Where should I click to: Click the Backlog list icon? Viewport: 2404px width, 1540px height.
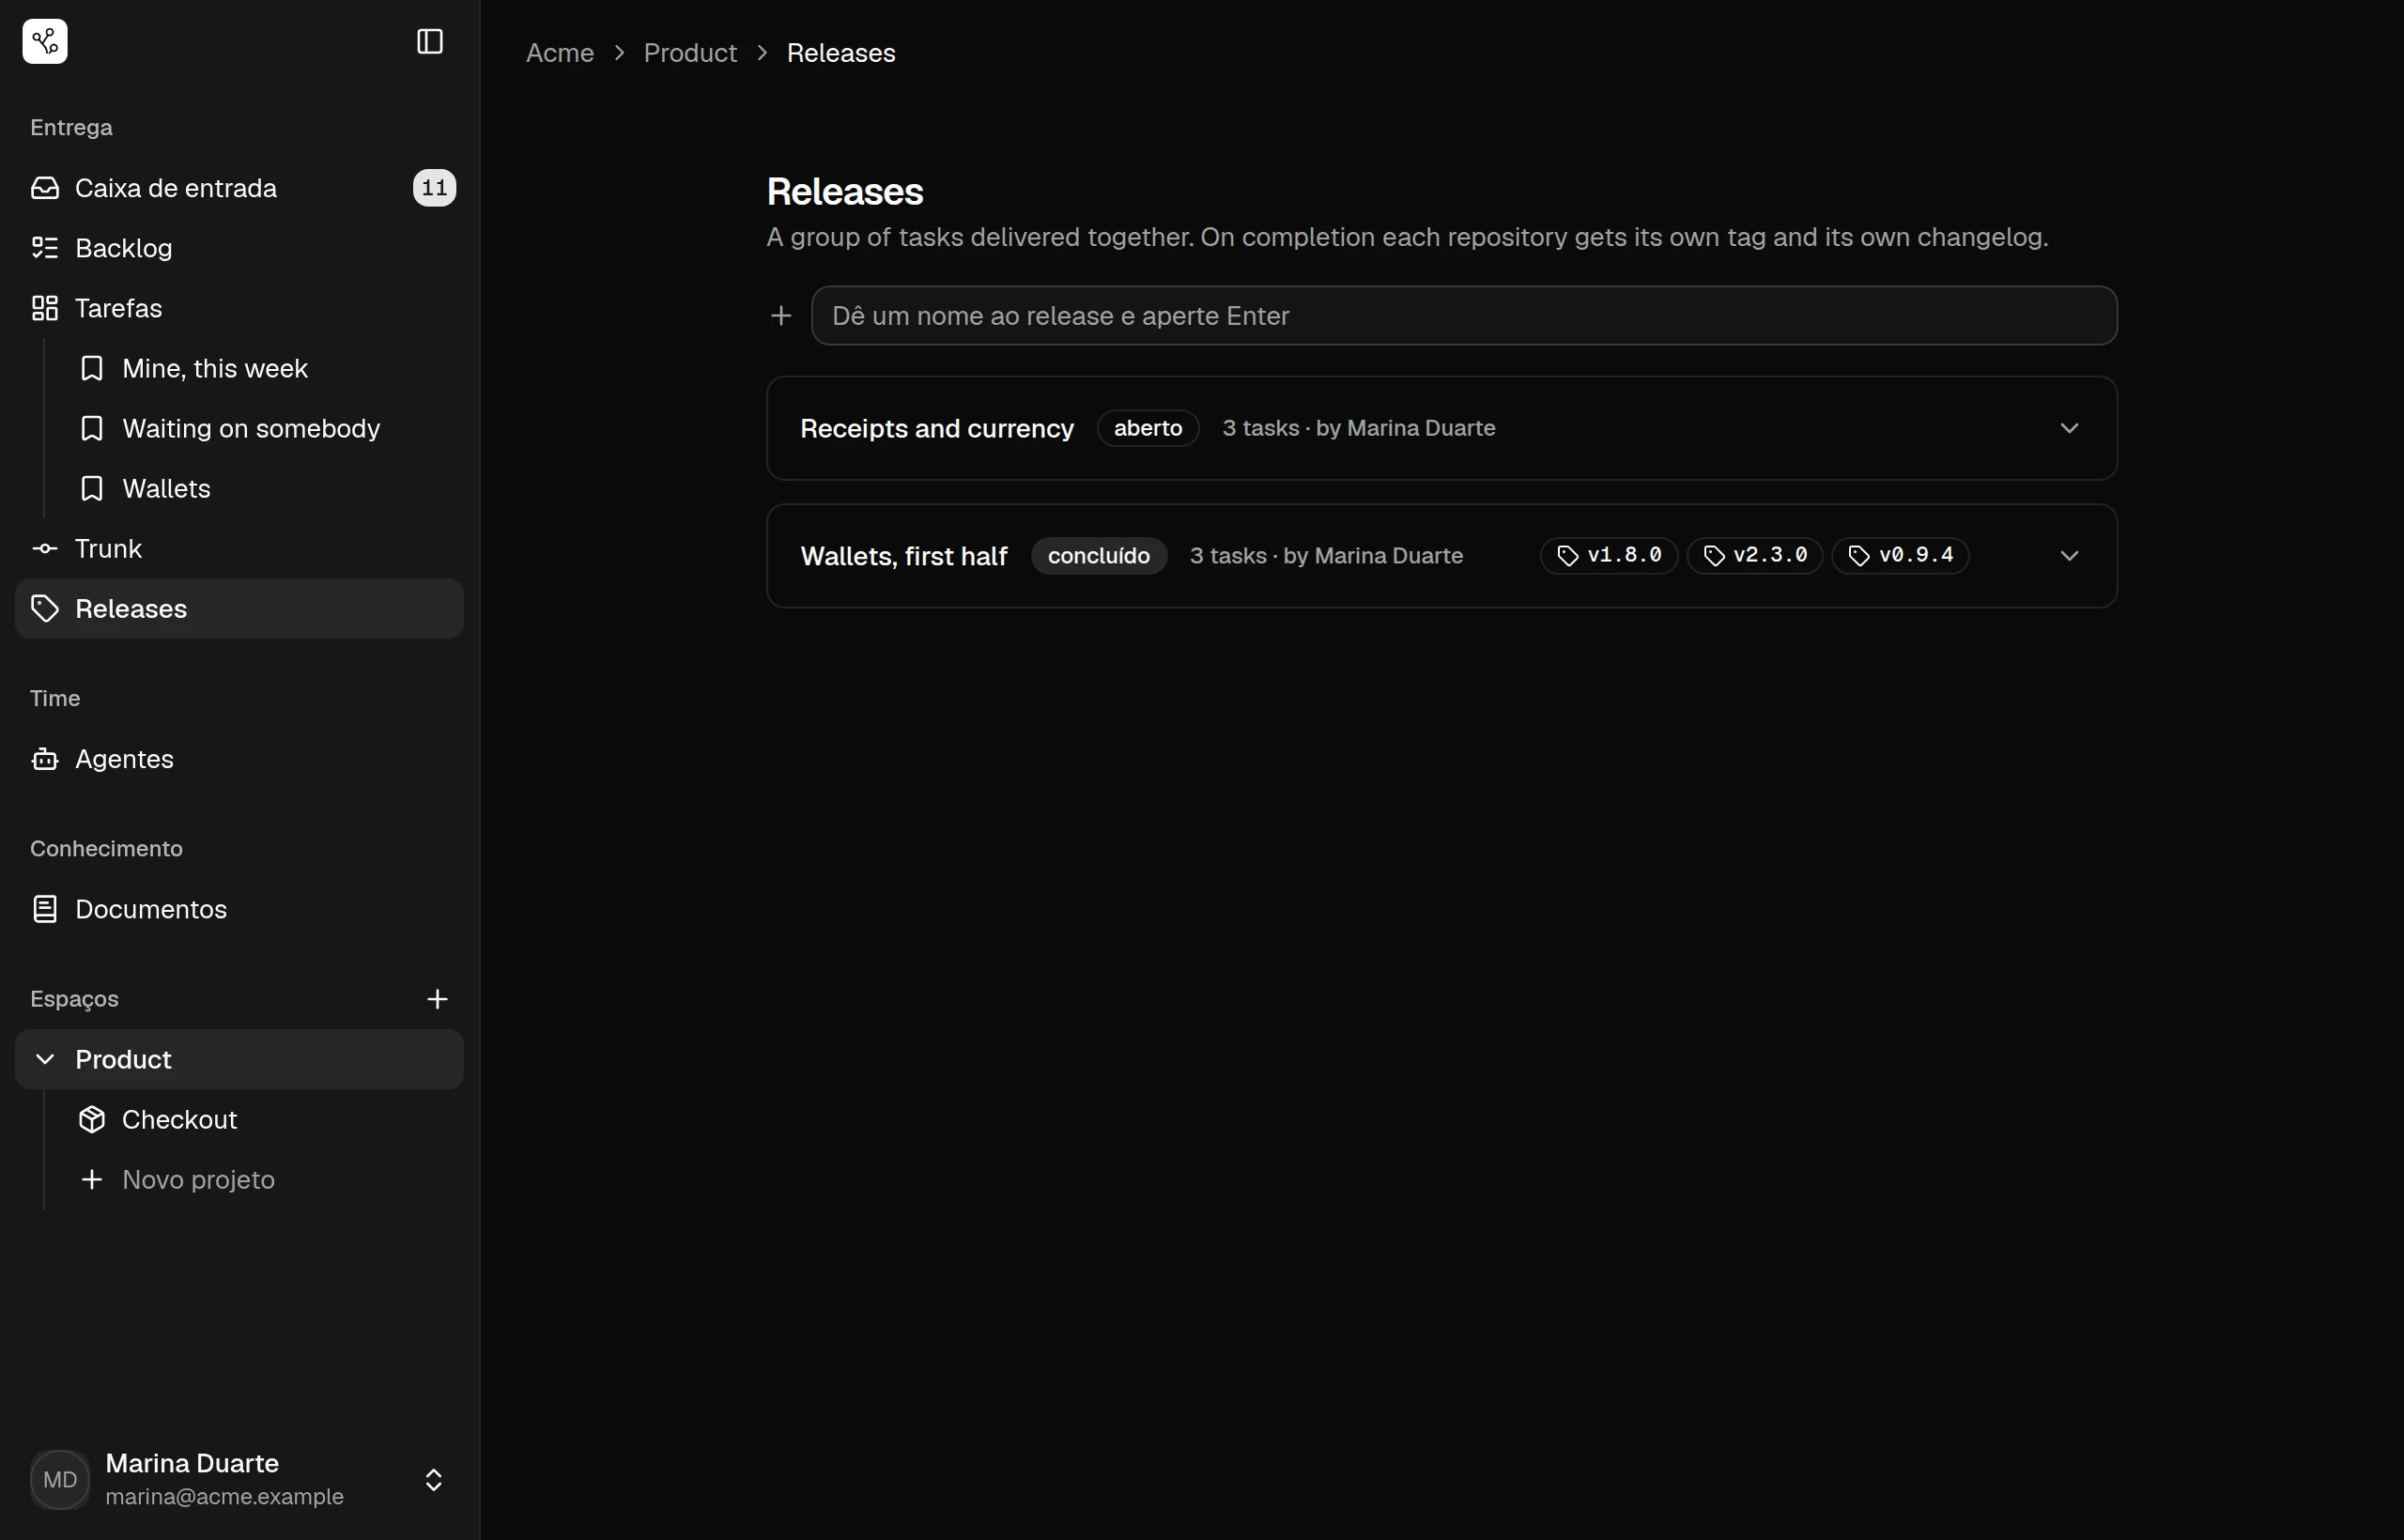pos(45,248)
